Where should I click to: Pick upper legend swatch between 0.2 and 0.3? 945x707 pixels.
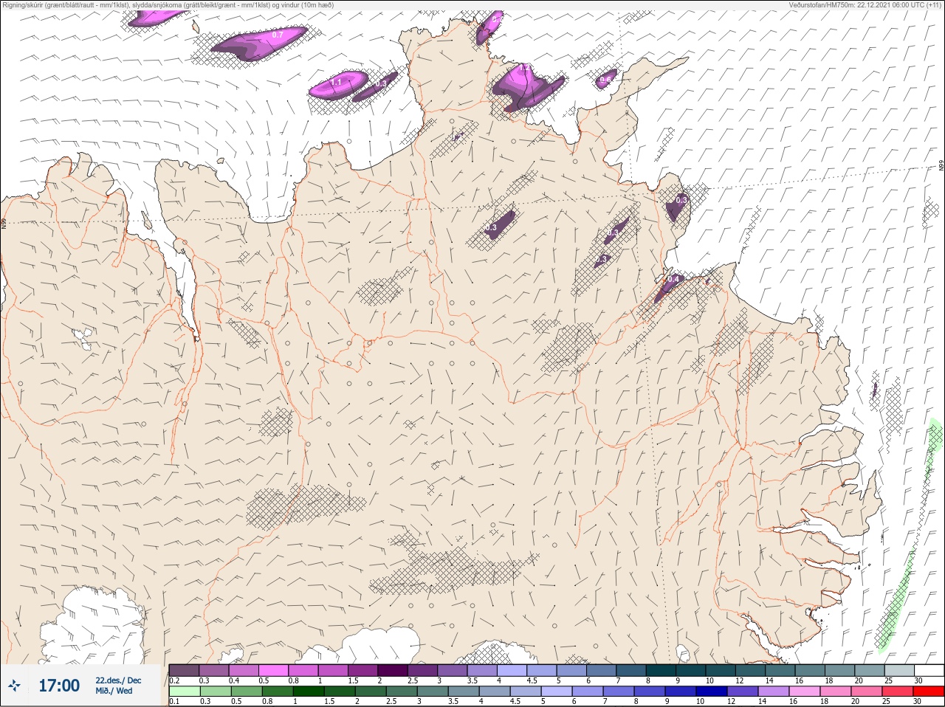[184, 670]
